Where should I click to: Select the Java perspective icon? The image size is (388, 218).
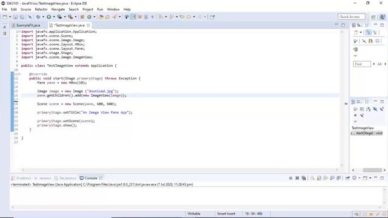(383, 17)
